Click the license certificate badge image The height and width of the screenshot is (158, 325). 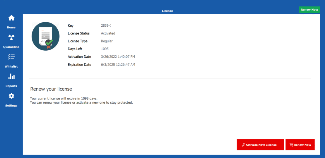point(45,36)
